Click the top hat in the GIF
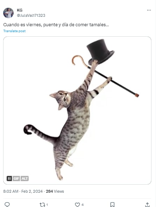Screen dimensions: 156x207 coord(100,51)
